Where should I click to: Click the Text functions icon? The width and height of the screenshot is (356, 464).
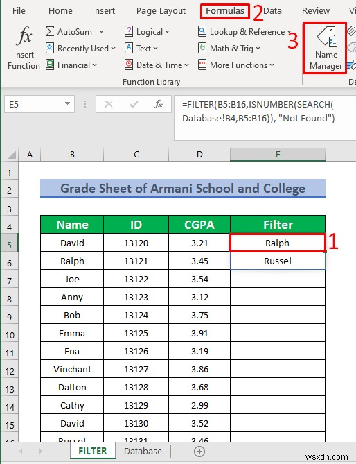pyautogui.click(x=129, y=48)
